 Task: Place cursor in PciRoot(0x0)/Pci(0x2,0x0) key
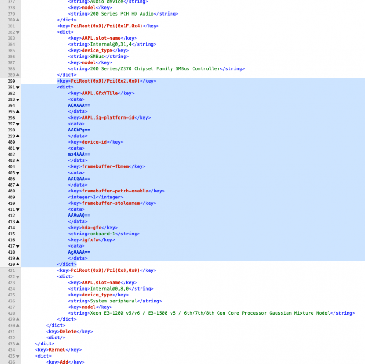[105, 81]
